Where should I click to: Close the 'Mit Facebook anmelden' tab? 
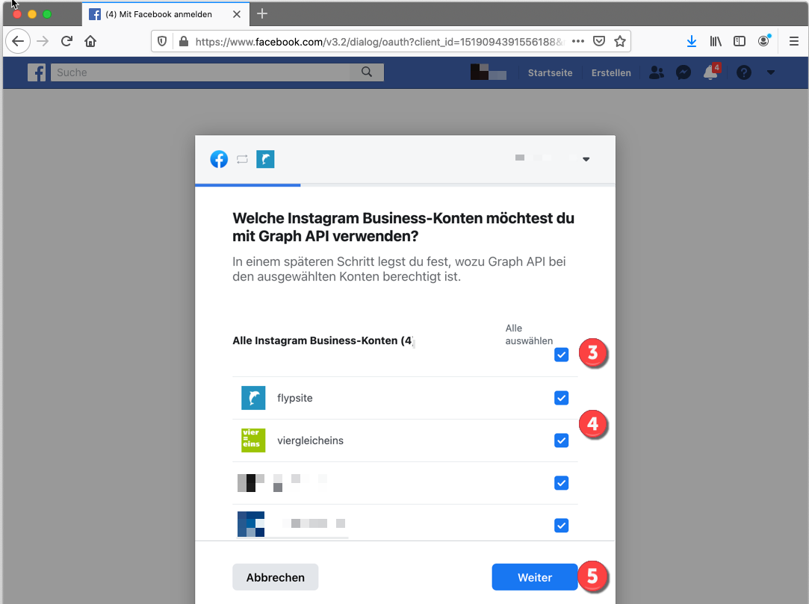237,14
